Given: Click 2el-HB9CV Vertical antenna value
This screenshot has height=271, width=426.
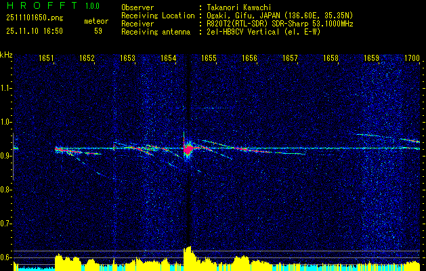Looking at the screenshot, I should click(x=263, y=32).
